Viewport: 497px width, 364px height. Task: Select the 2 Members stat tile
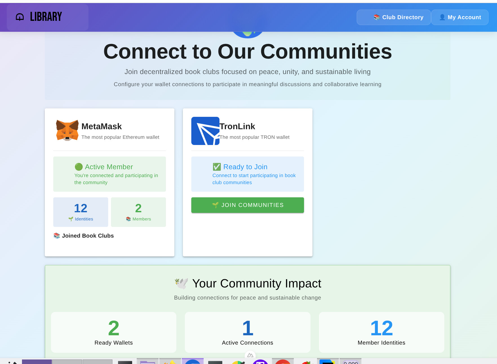[138, 212]
